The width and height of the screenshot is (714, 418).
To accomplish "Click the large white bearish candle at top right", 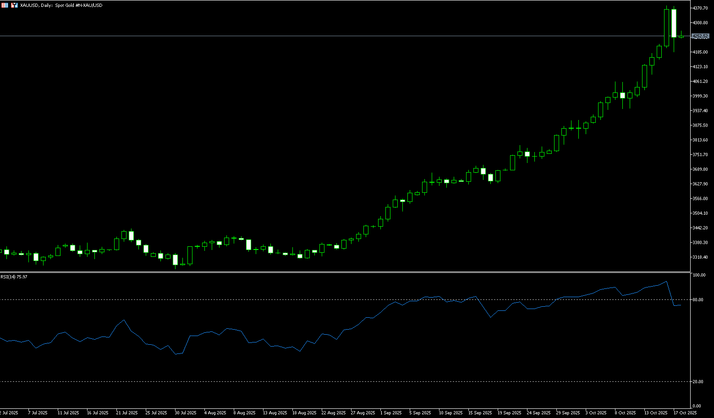I will pyautogui.click(x=674, y=23).
